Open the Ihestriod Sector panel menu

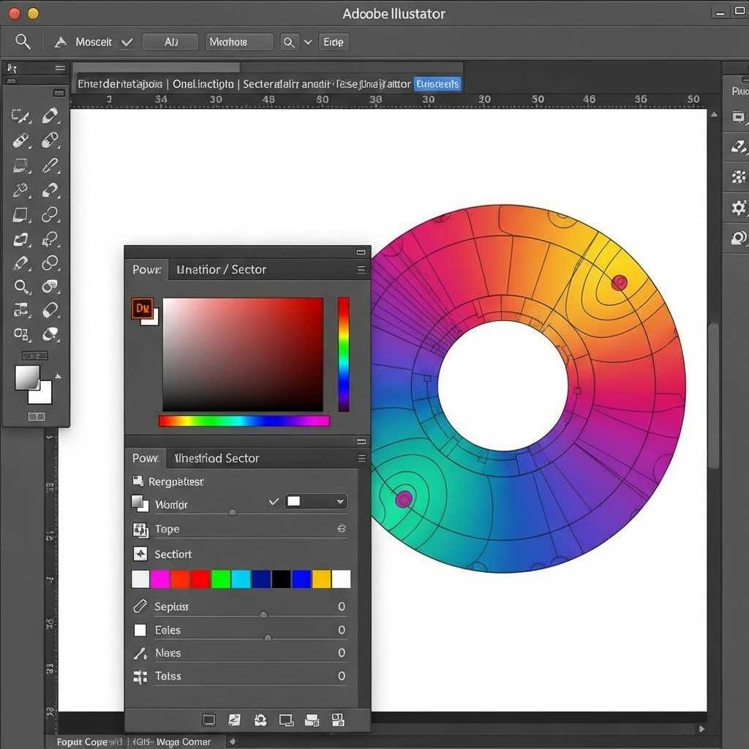[x=362, y=459]
